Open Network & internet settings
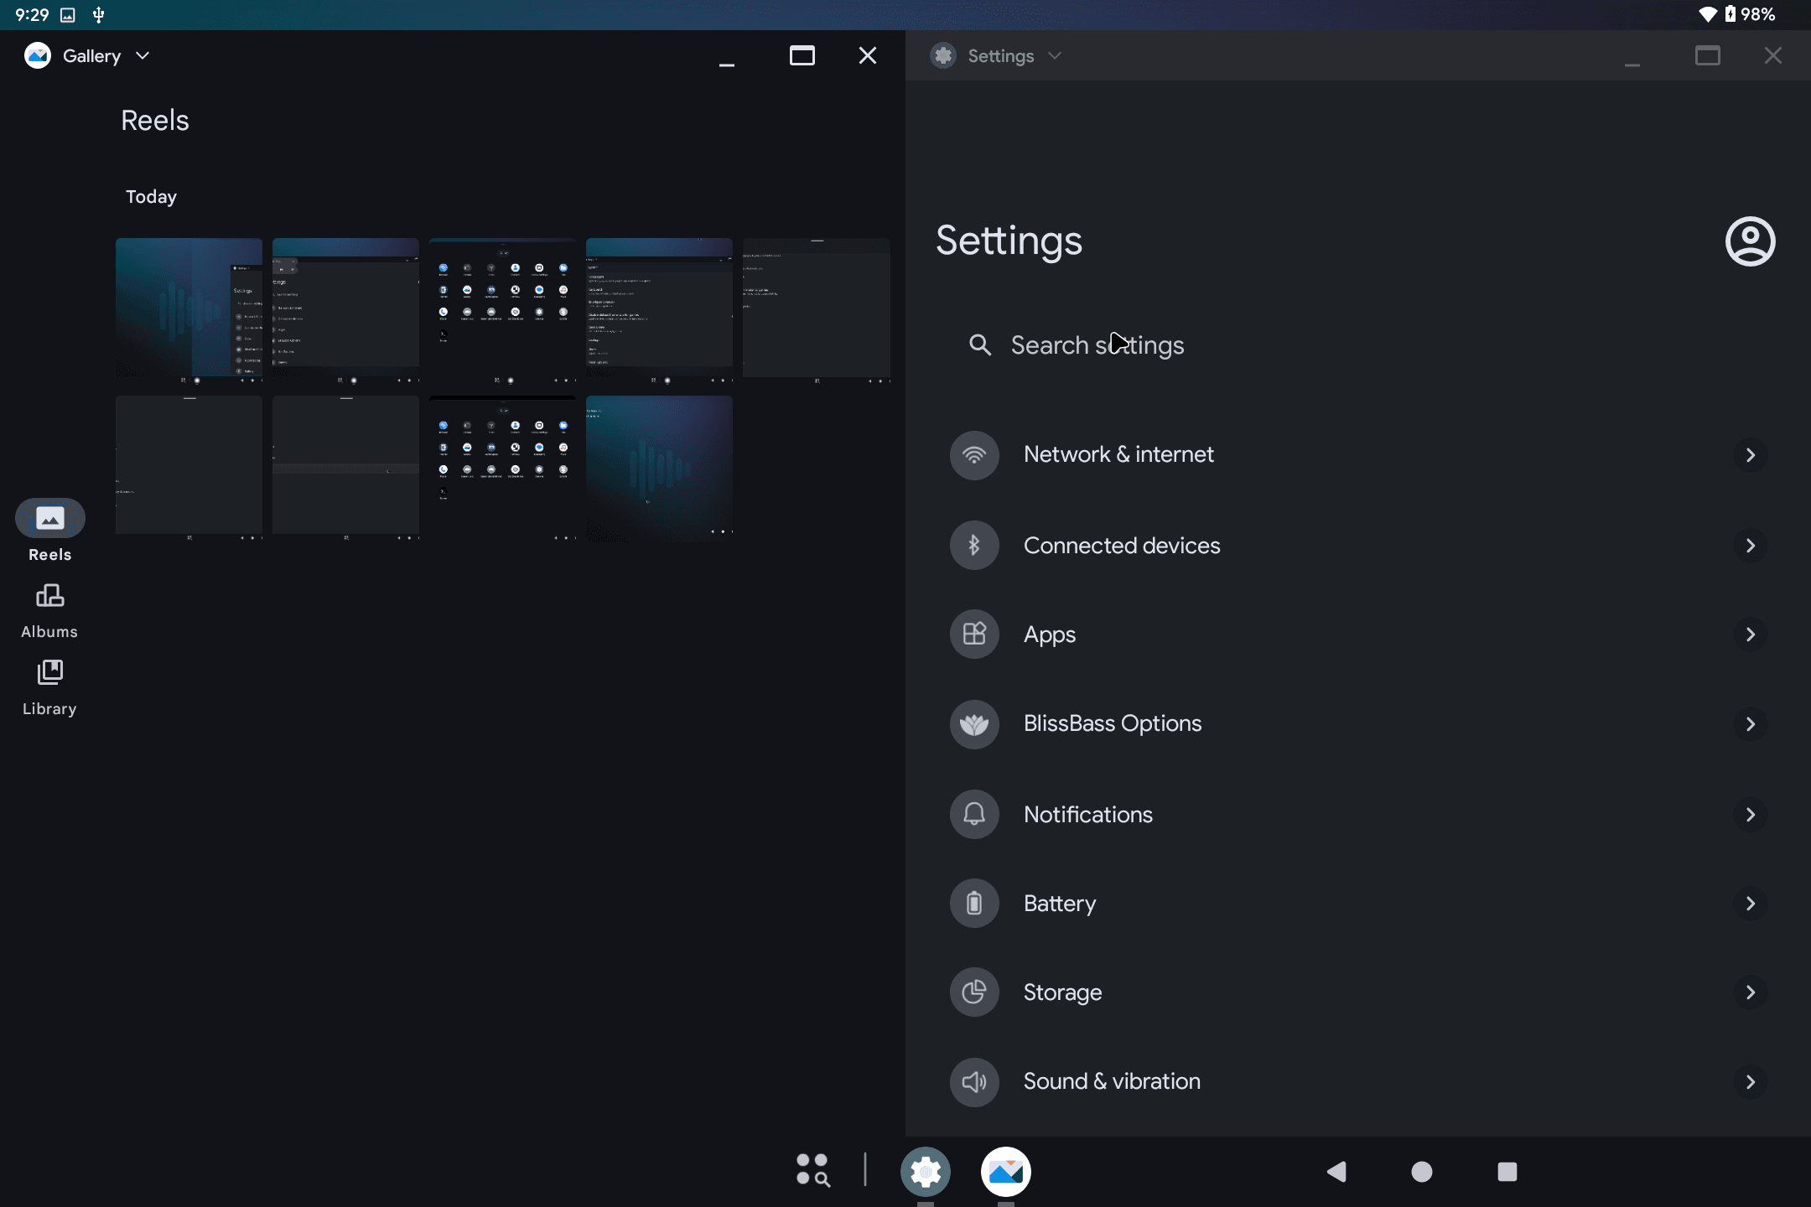Image resolution: width=1811 pixels, height=1207 pixels. pos(1118,454)
